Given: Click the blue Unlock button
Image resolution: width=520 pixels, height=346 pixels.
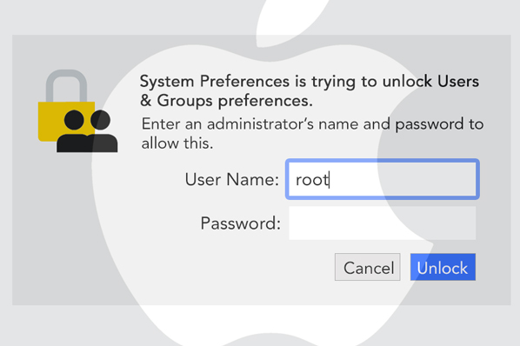Looking at the screenshot, I should point(443,267).
